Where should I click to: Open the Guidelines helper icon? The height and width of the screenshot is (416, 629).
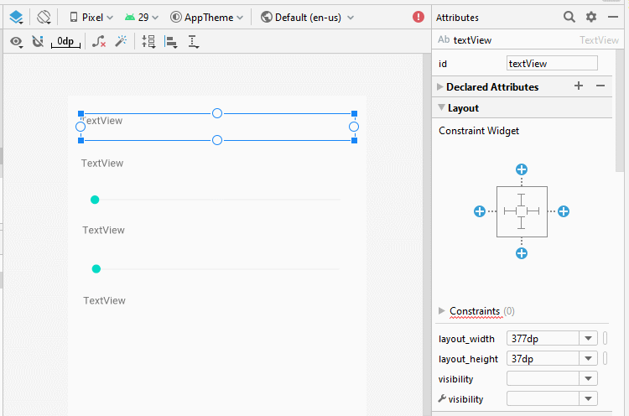(x=194, y=41)
